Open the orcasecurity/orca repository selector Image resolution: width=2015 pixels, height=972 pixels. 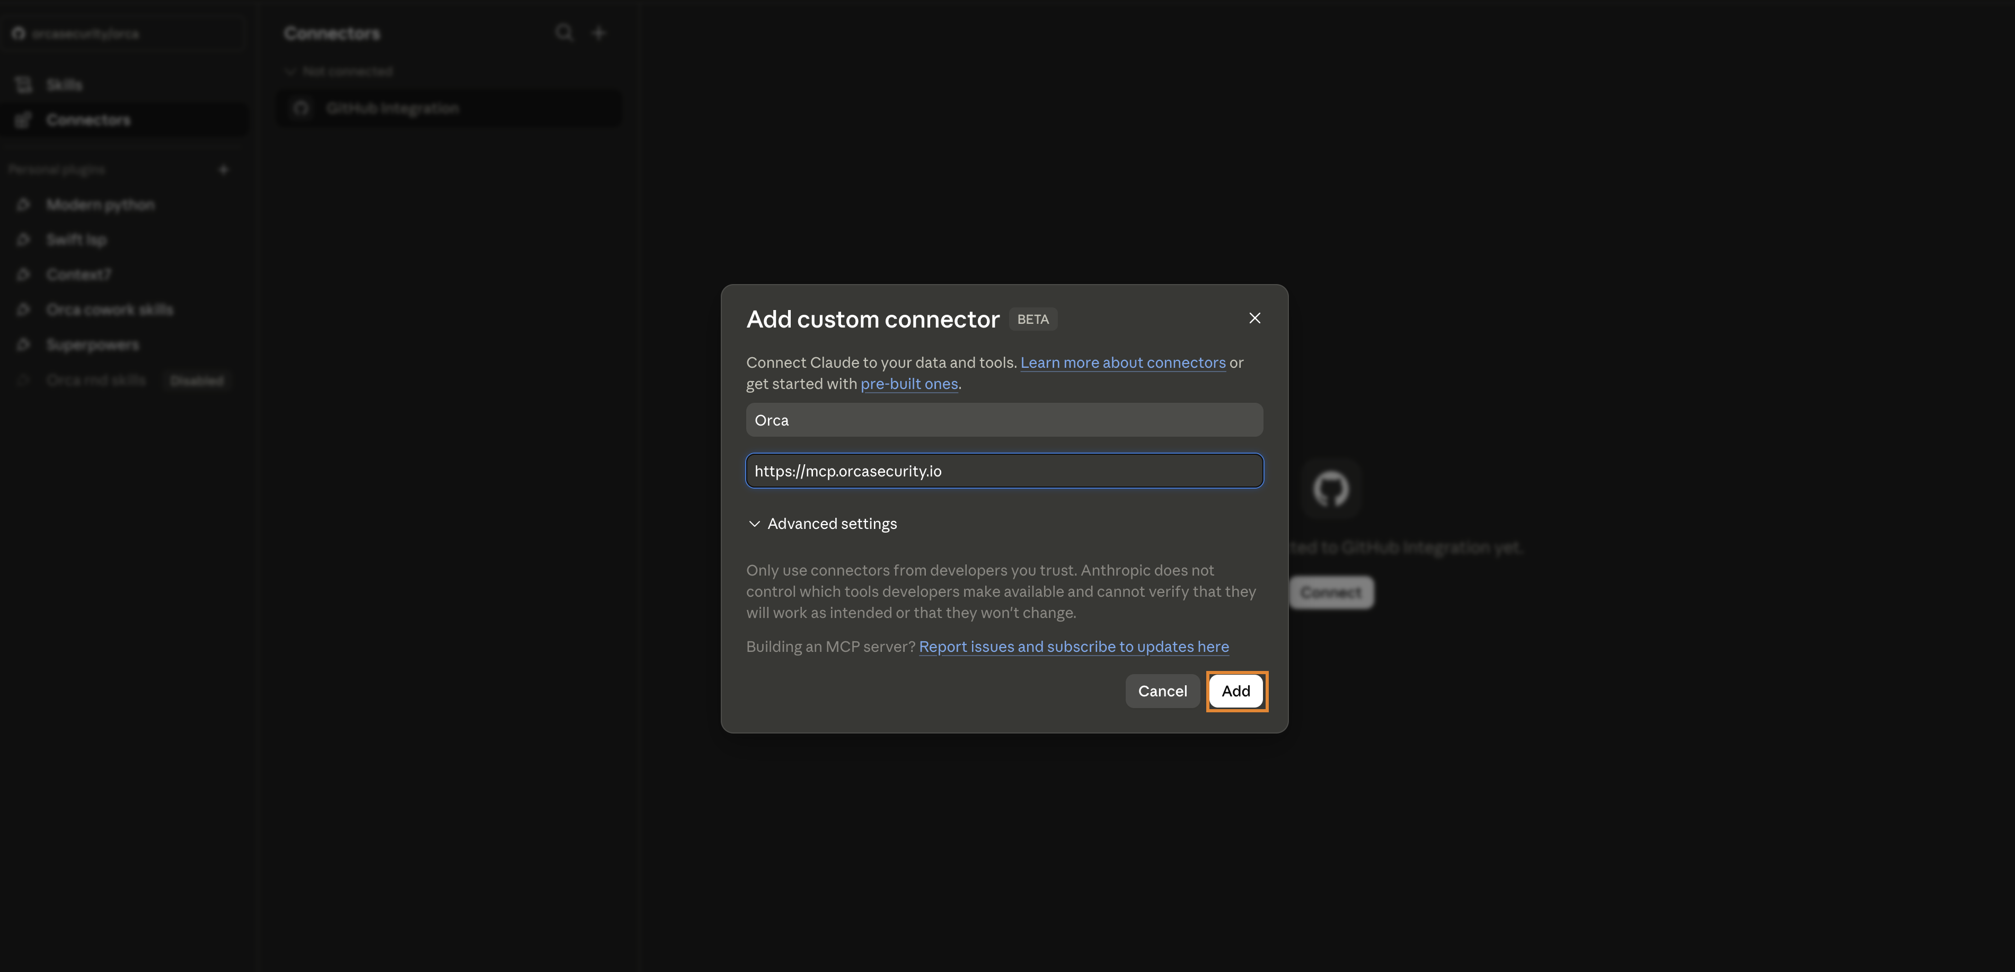pyautogui.click(x=123, y=33)
